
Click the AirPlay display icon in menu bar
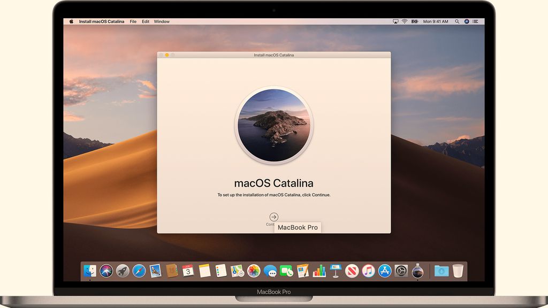coord(395,21)
